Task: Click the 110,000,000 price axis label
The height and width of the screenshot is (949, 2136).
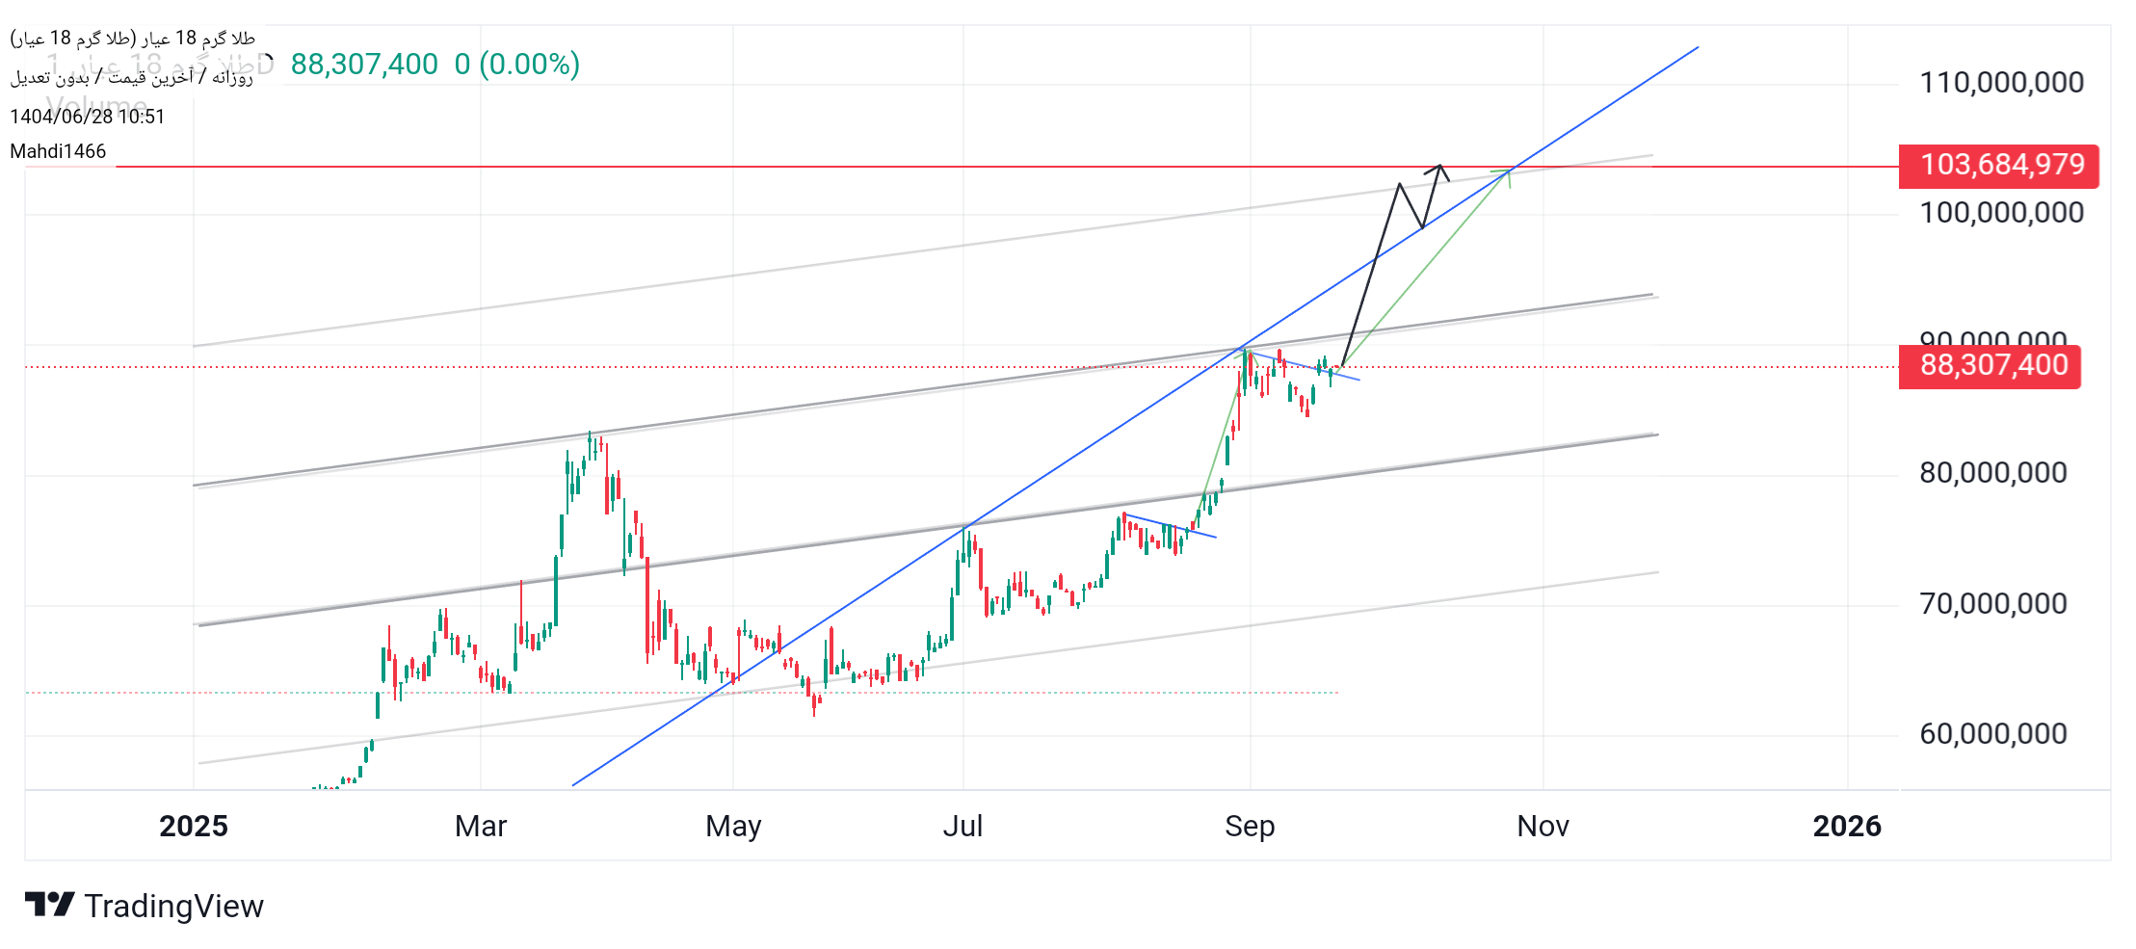Action: [x=2001, y=83]
